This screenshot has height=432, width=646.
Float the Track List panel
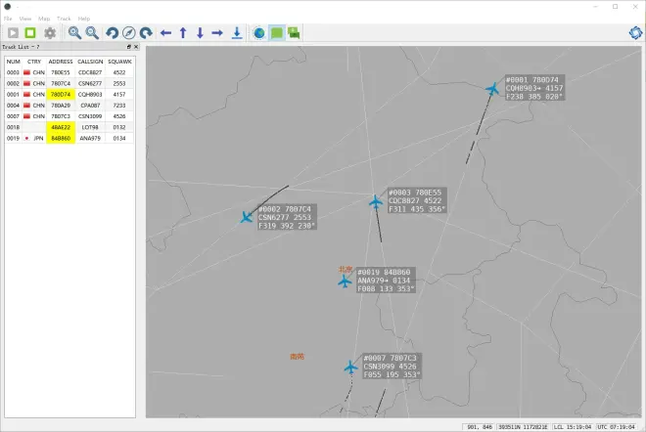(129, 46)
